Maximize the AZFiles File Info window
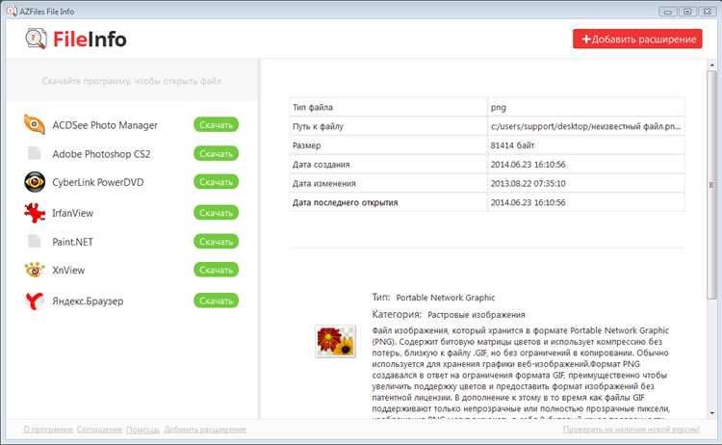 point(687,12)
